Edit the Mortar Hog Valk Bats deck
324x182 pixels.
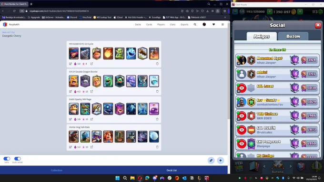click(71, 147)
